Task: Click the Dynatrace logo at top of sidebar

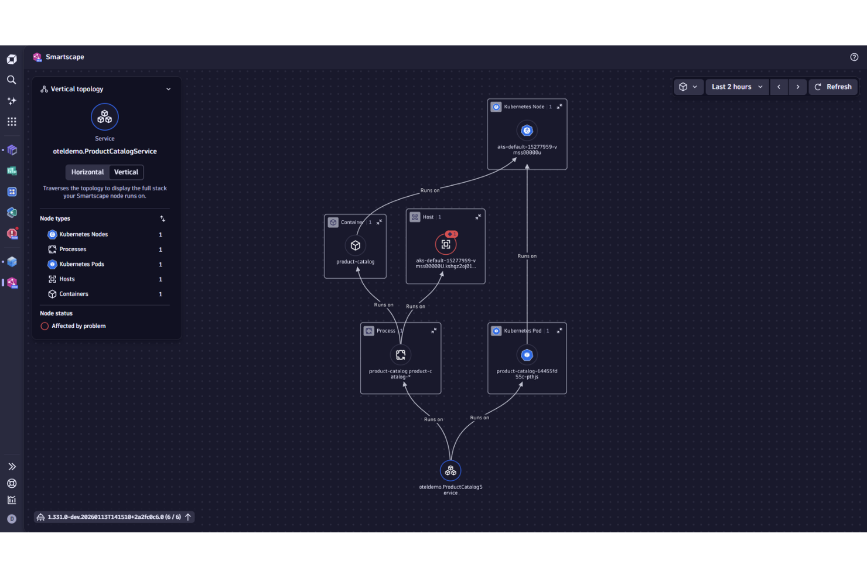Action: [x=12, y=59]
